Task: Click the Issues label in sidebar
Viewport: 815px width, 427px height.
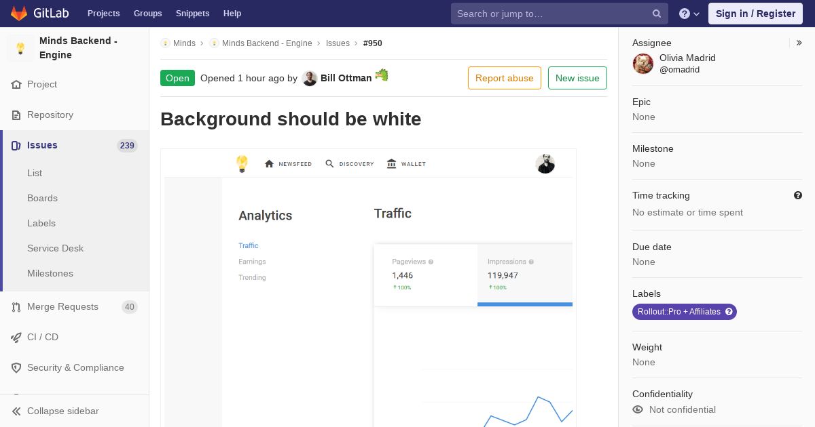Action: point(42,146)
